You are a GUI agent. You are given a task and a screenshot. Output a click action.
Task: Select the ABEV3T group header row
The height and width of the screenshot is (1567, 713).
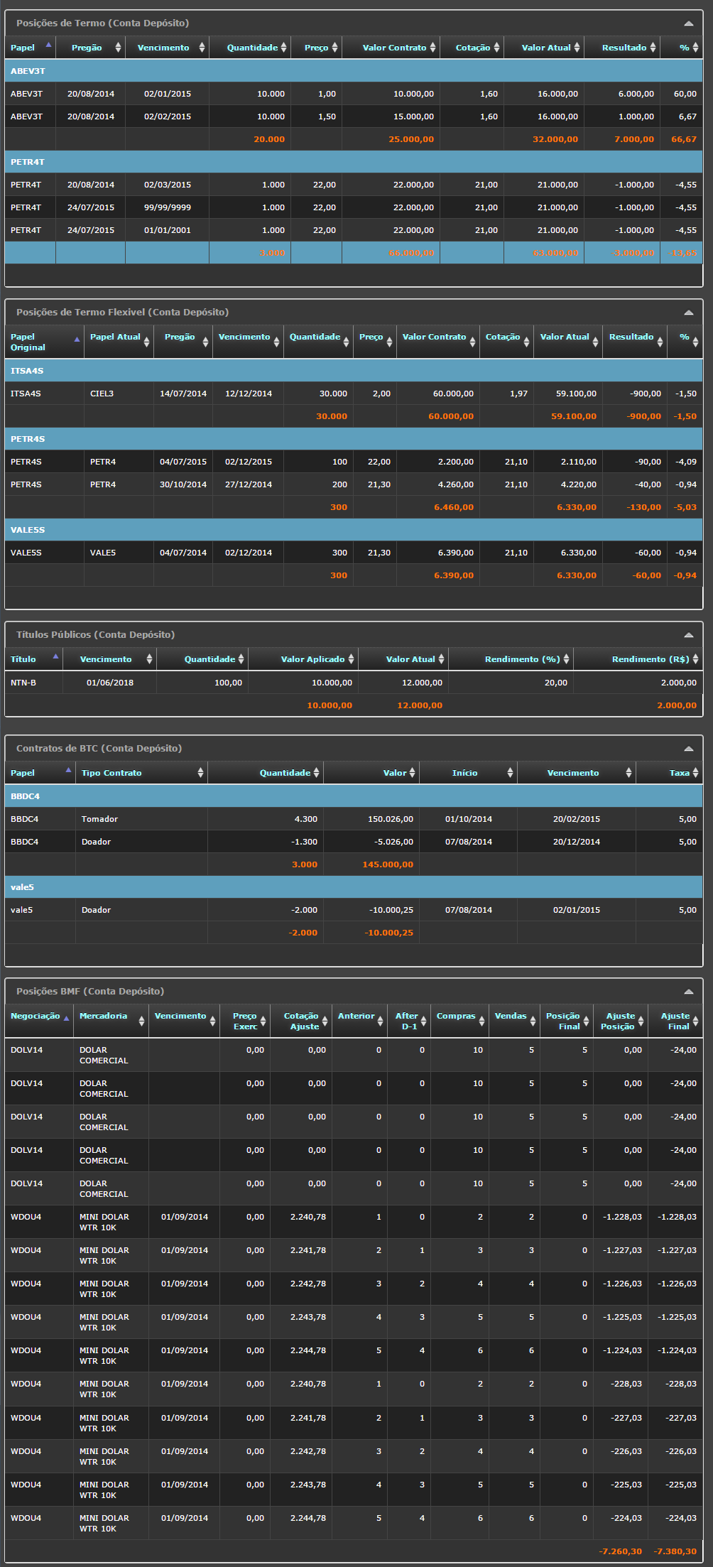(x=354, y=71)
